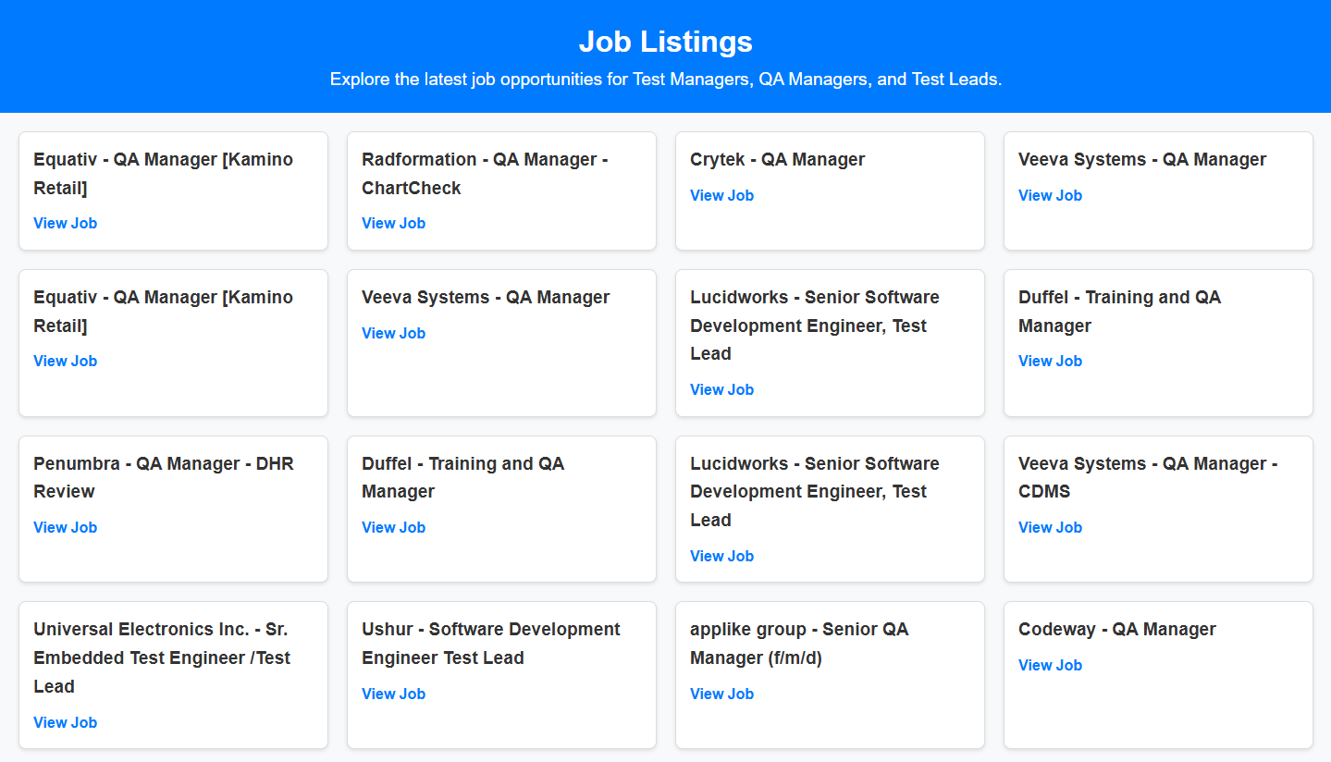
Task: Open the Universal Electronics Sr. Embedded Test Engineer job
Action: tap(65, 722)
